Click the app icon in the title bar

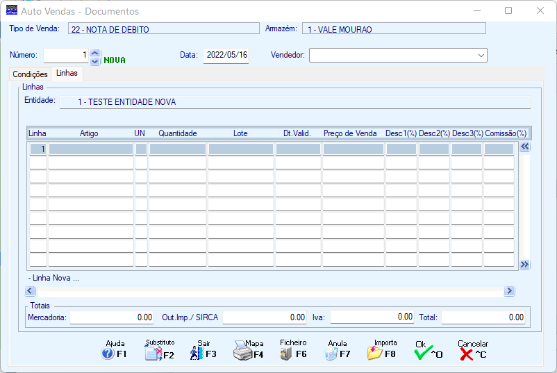pyautogui.click(x=12, y=10)
